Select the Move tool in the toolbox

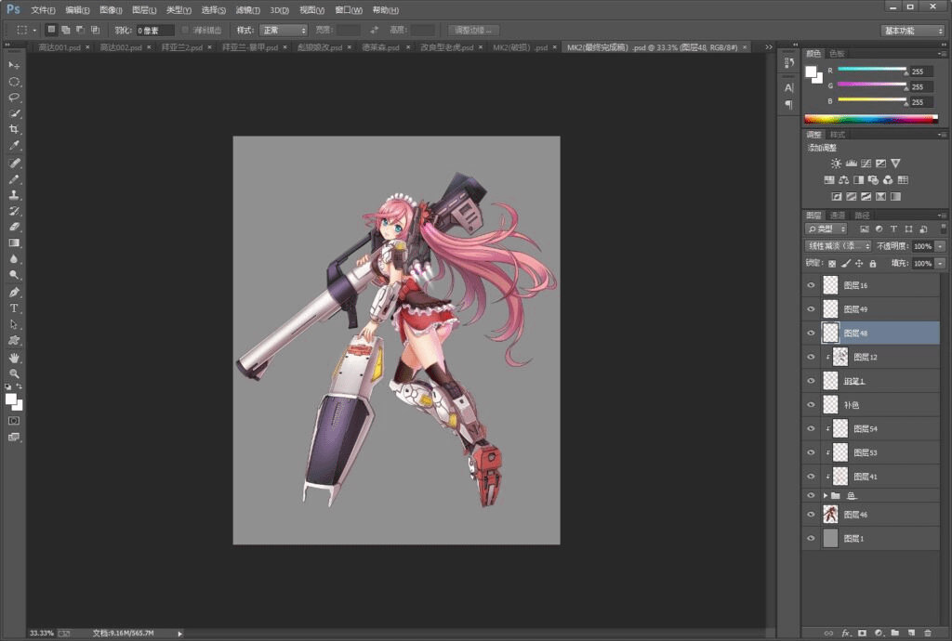(14, 65)
